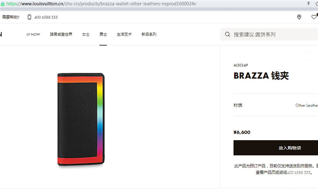Open the LV NOW menu
This screenshot has height=189, width=318.
[33, 35]
